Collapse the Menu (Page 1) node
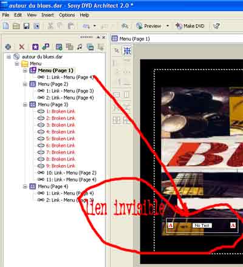Viewport: 243px width, 267px height. [25, 70]
